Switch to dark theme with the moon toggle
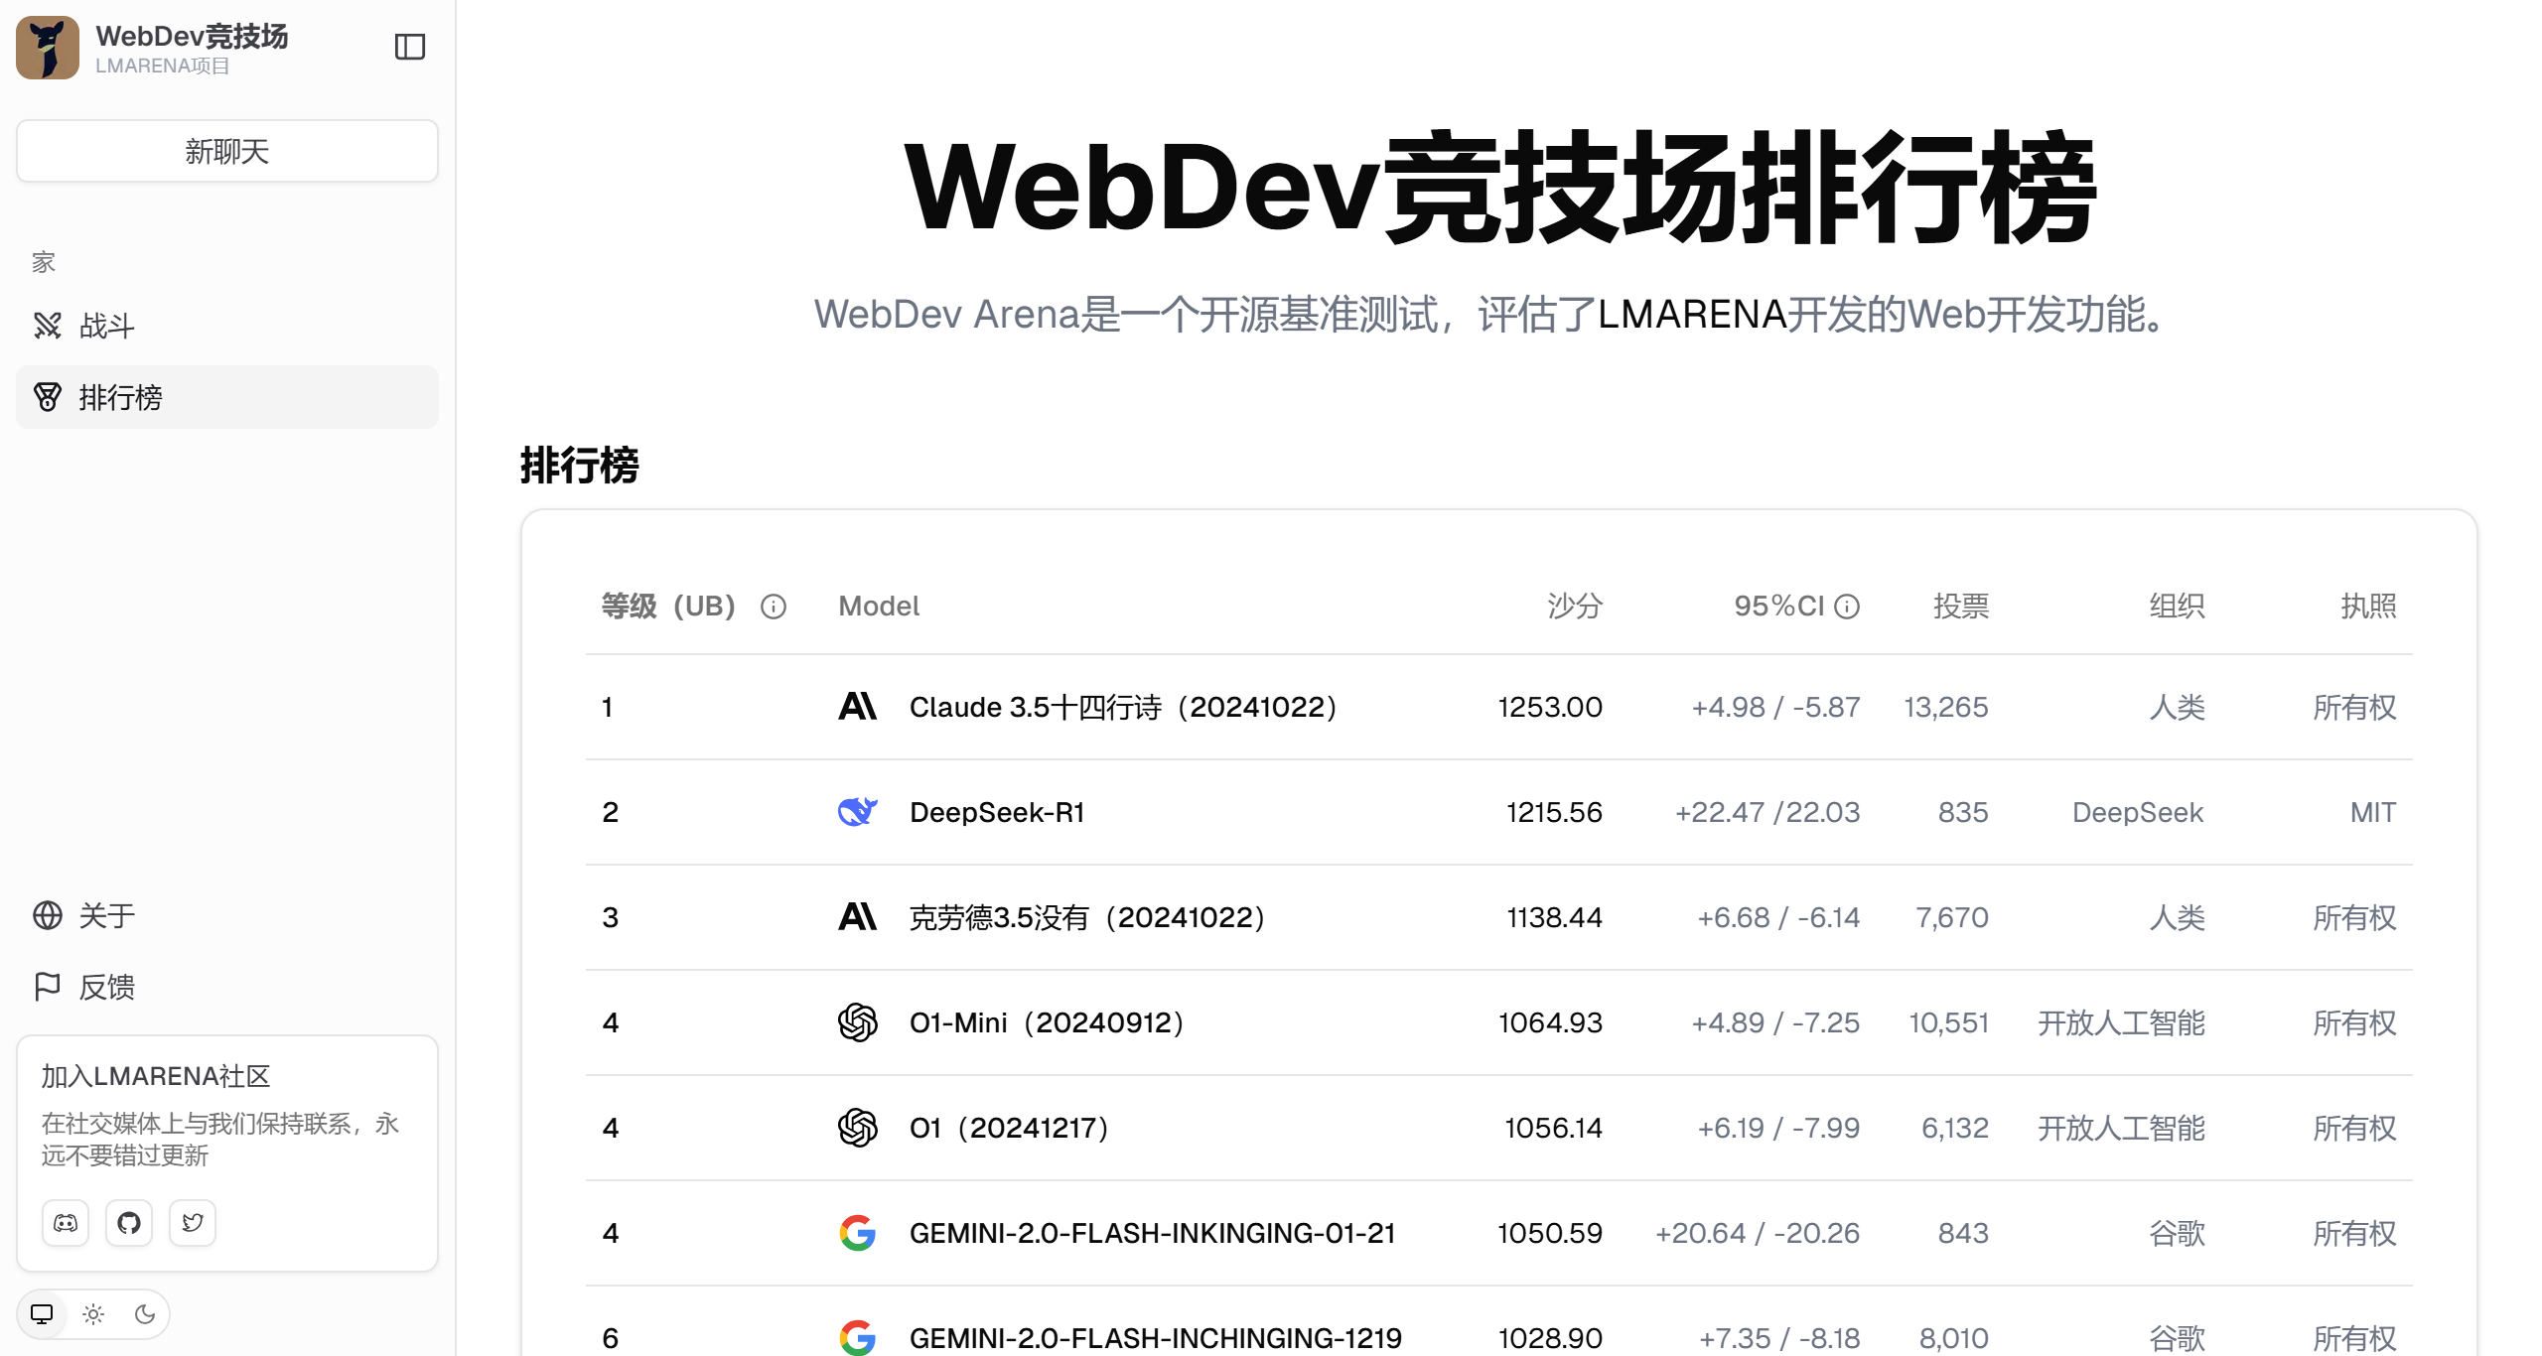The image size is (2542, 1356). [146, 1313]
